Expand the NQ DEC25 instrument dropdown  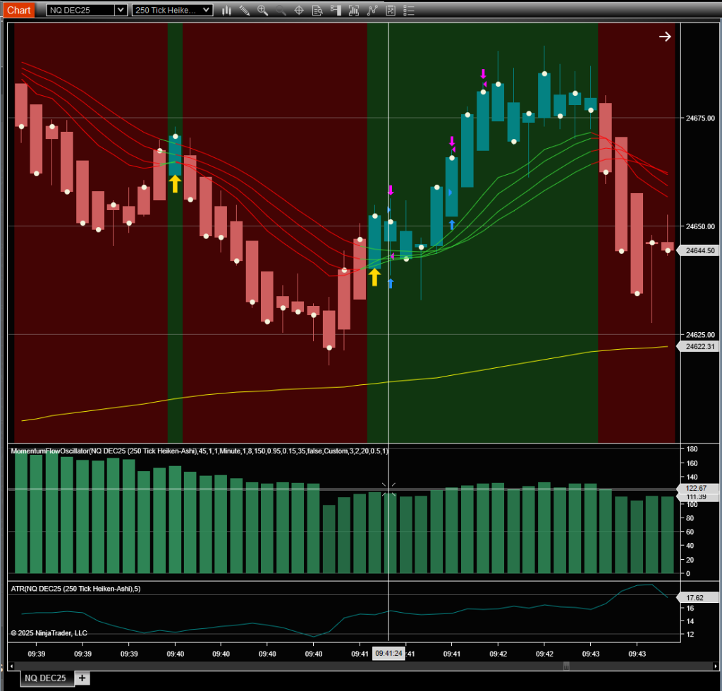point(121,10)
